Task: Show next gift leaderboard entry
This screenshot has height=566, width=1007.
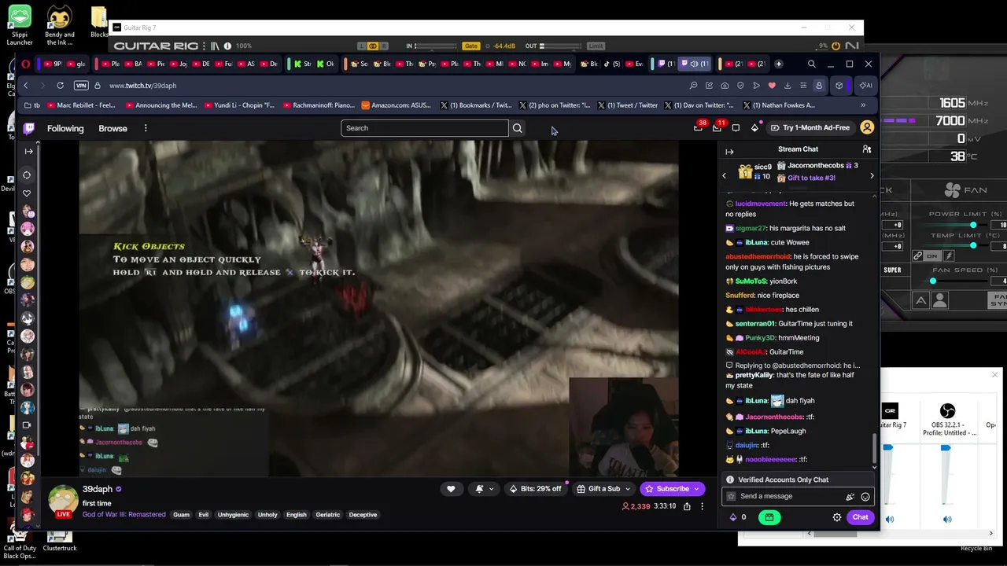Action: coord(872,176)
